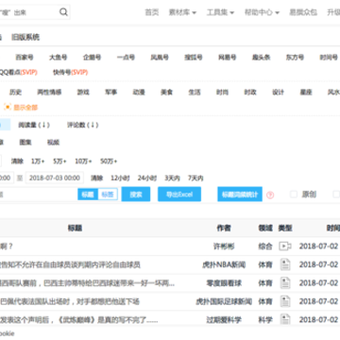
Task: Select the 百家号 platform
Action: click(25, 58)
